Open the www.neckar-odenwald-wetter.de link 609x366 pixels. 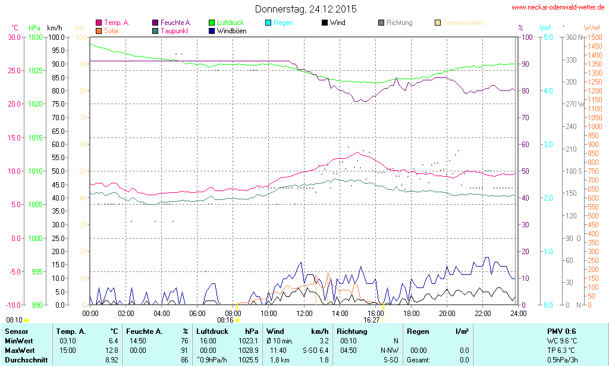coord(558,8)
